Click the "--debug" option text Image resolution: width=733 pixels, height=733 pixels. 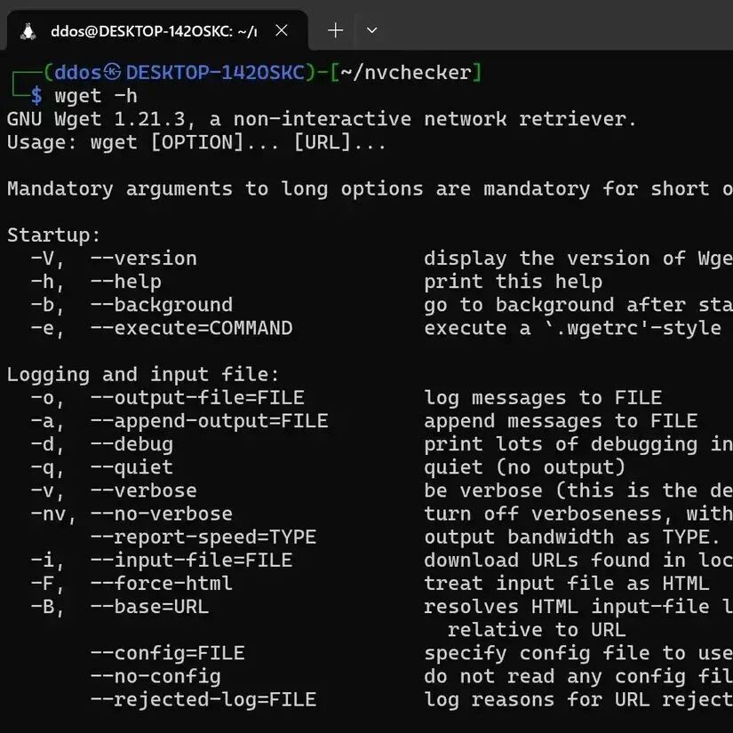[x=131, y=444]
